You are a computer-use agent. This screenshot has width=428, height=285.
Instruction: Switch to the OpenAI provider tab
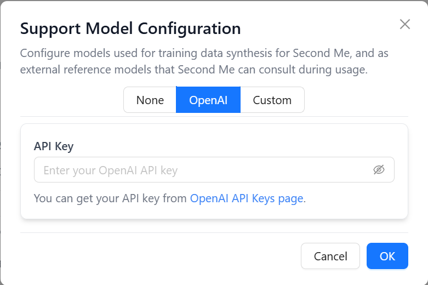click(x=208, y=100)
